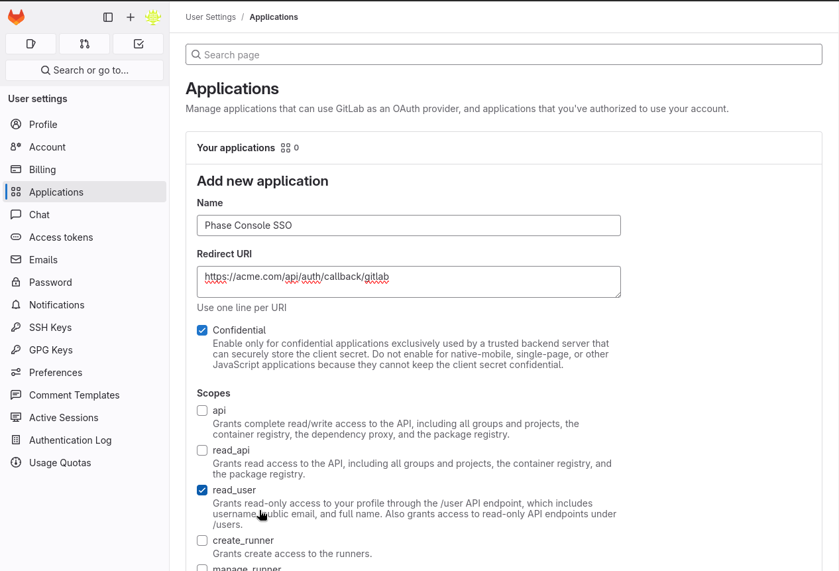Focus the Search page field
Screen dimensions: 839x571
click(504, 54)
